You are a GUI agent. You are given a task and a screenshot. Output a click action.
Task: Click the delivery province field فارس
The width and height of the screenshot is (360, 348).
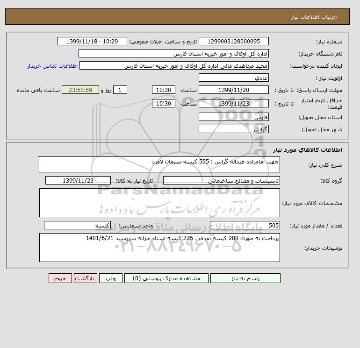click(233, 117)
